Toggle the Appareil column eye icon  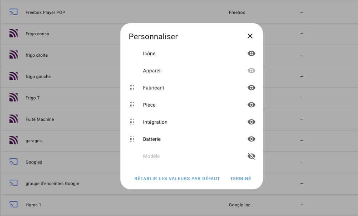251,71
